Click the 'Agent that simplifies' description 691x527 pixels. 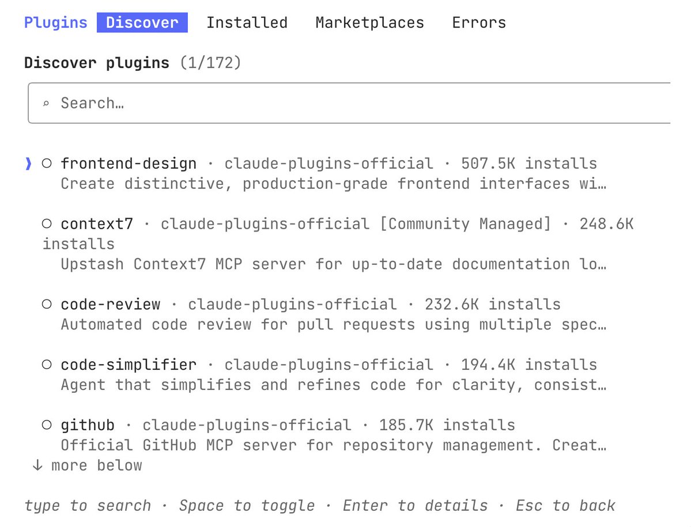tap(334, 385)
